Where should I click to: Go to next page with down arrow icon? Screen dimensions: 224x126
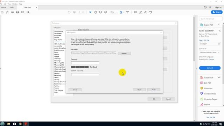74,12
